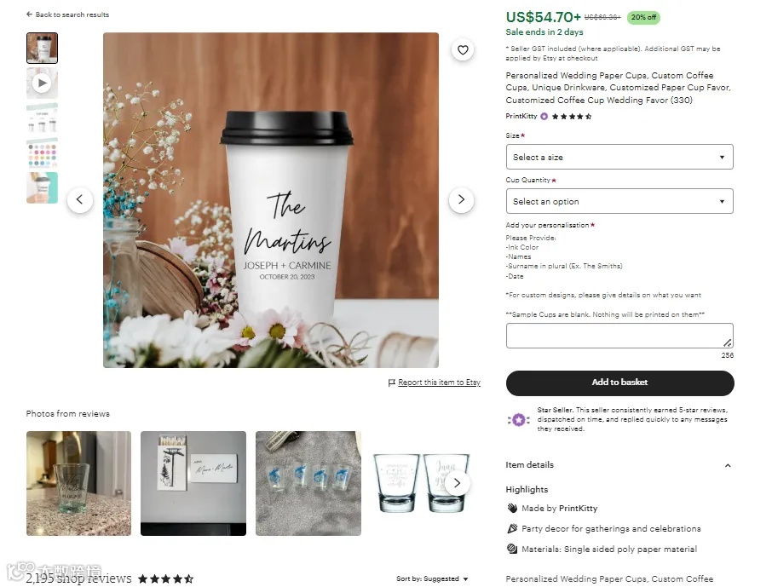The height and width of the screenshot is (587, 772).
Task: View the color chart thumbnail
Action: click(42, 153)
